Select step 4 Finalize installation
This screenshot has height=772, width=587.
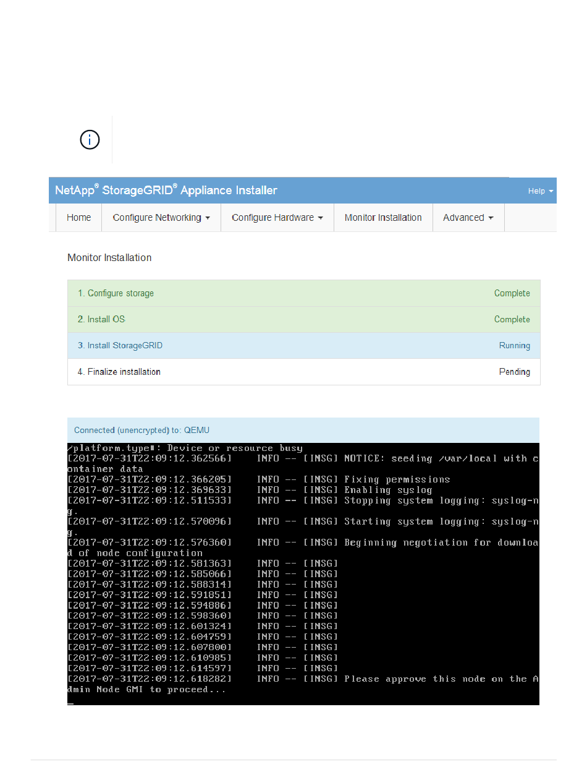coord(303,372)
